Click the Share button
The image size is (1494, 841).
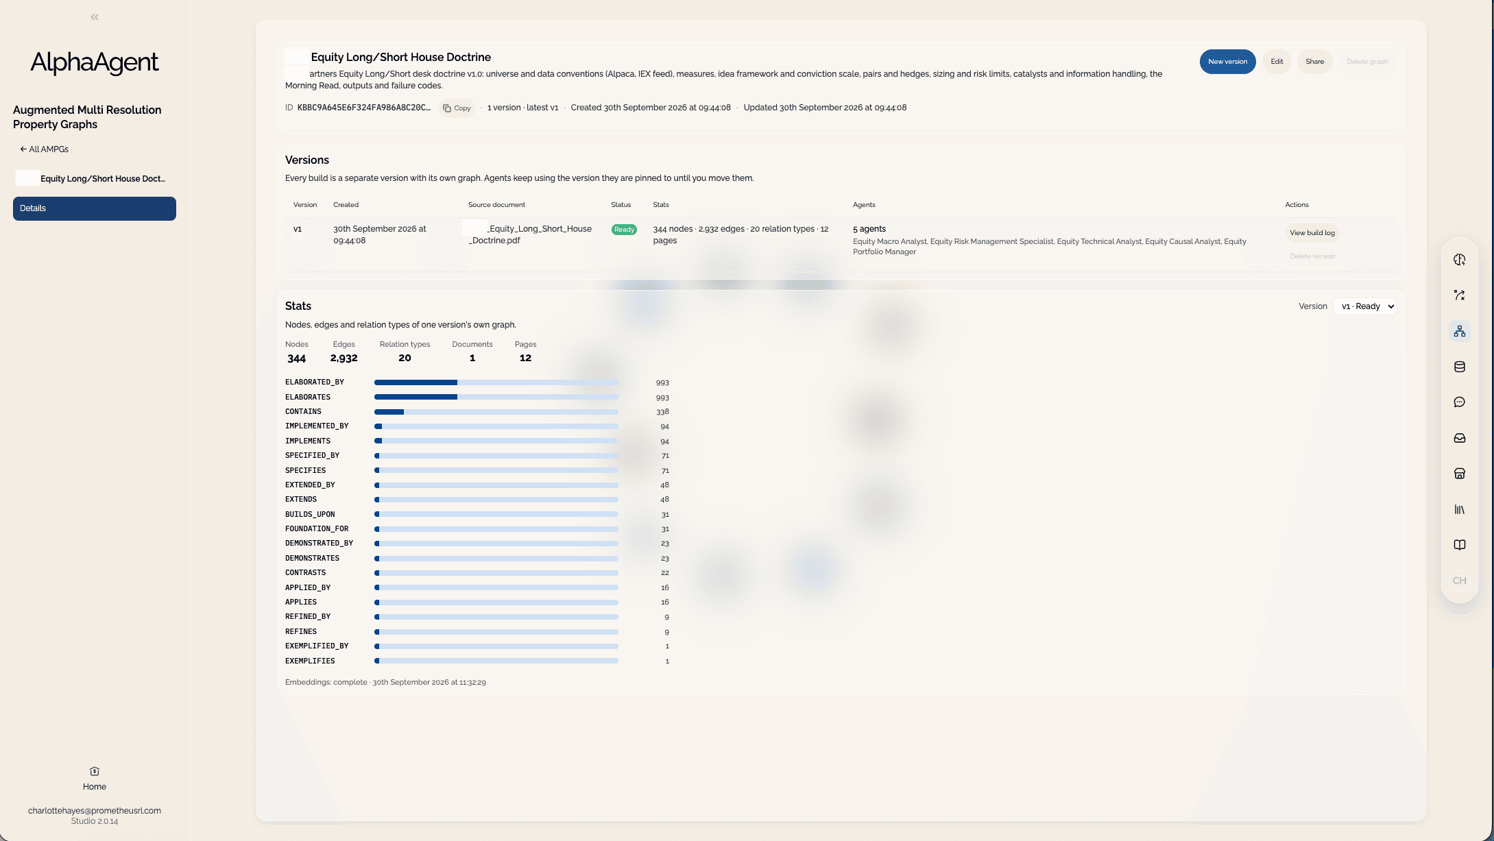pos(1314,62)
